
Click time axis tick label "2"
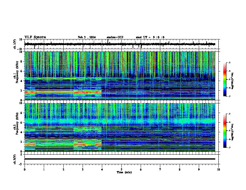[63, 170]
